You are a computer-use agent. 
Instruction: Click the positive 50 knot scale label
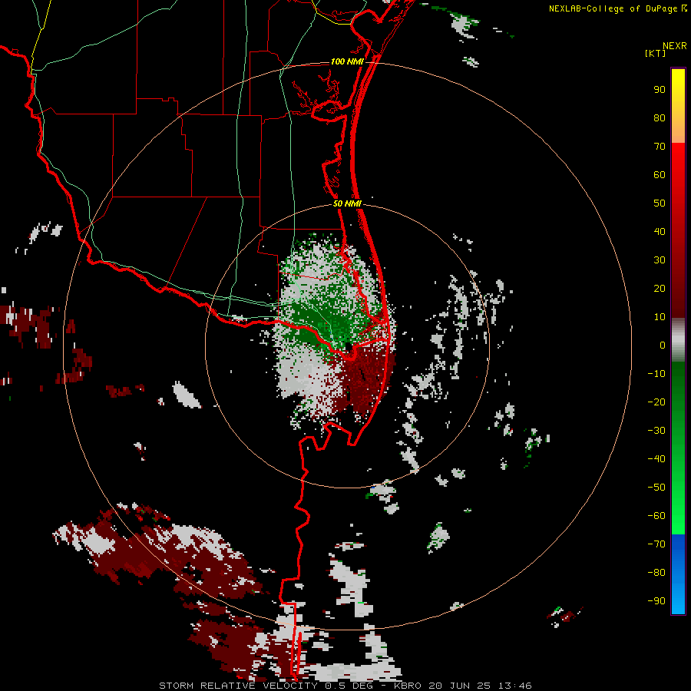point(660,203)
